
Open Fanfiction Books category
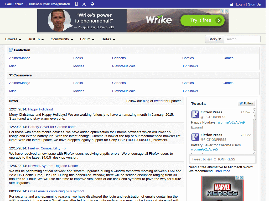tap(78, 58)
